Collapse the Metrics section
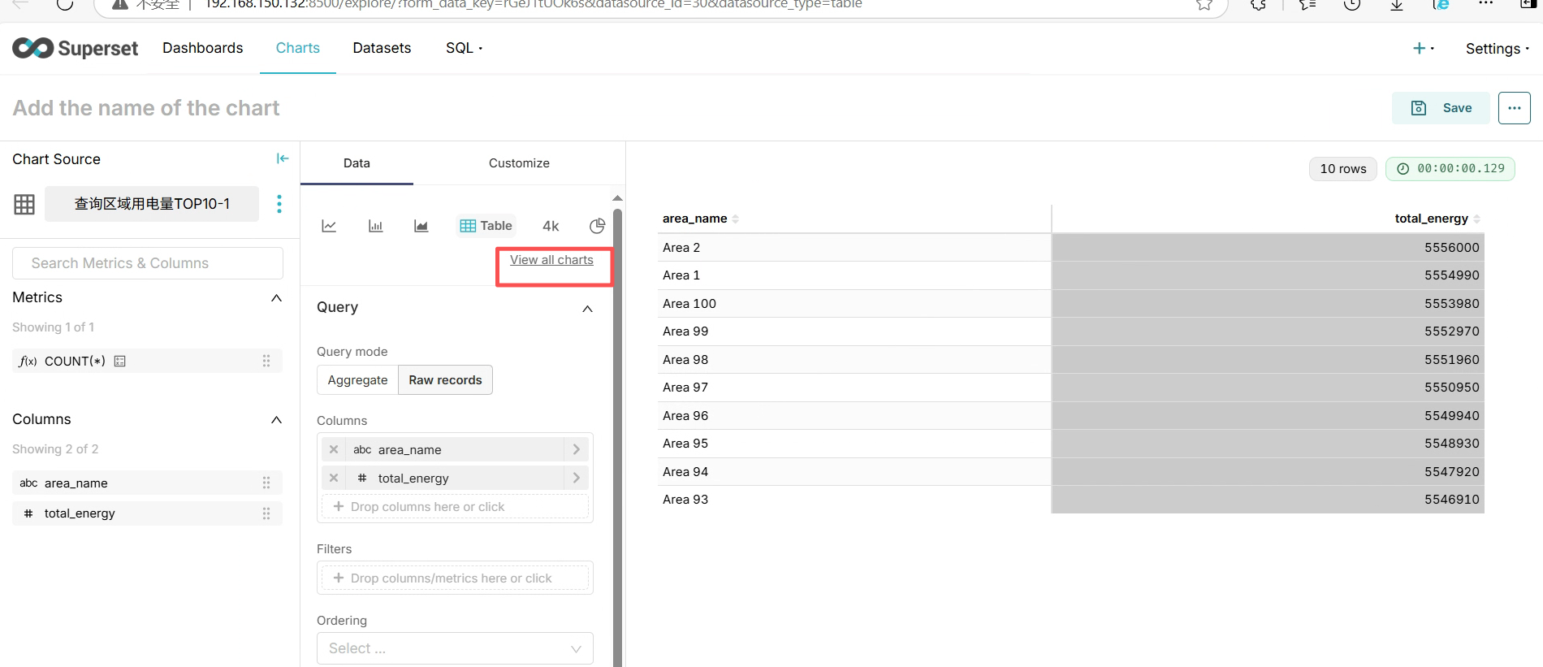 click(276, 298)
